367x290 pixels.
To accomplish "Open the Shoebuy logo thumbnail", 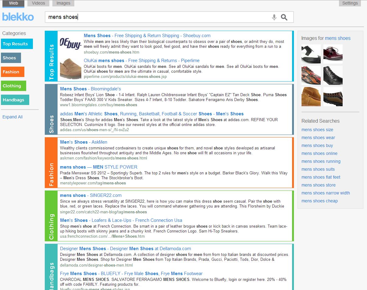I will (70, 44).
